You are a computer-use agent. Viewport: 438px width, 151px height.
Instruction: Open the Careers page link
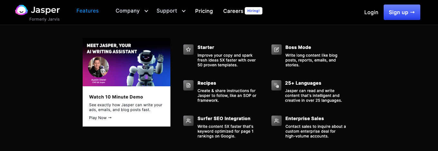click(233, 11)
